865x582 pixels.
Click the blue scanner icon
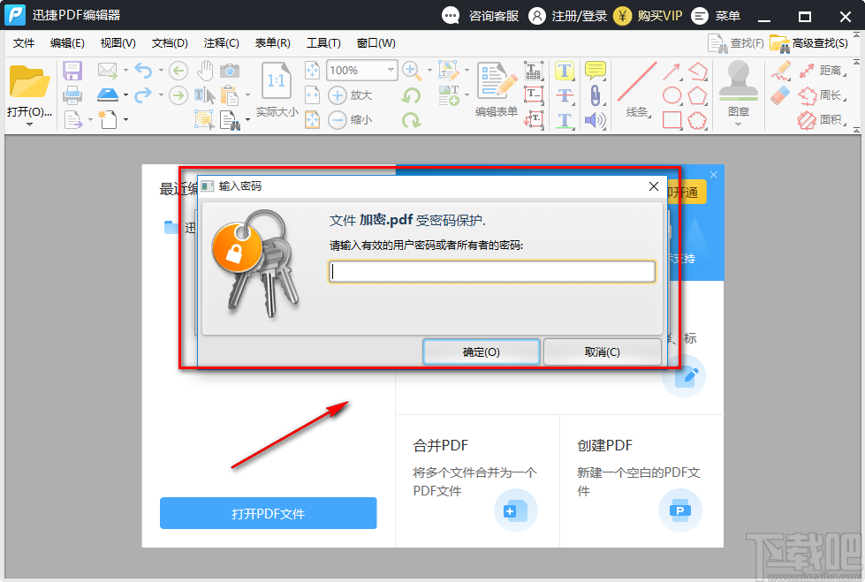pos(108,94)
